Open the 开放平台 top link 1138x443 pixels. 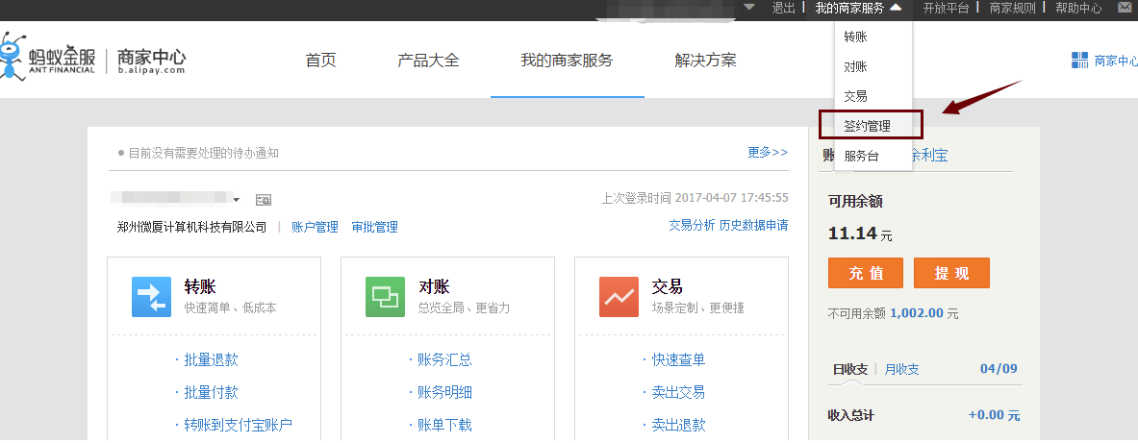pos(946,8)
